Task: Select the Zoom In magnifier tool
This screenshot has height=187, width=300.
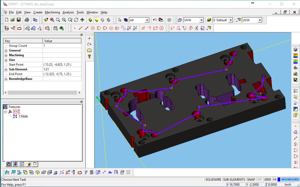Action: (52, 20)
